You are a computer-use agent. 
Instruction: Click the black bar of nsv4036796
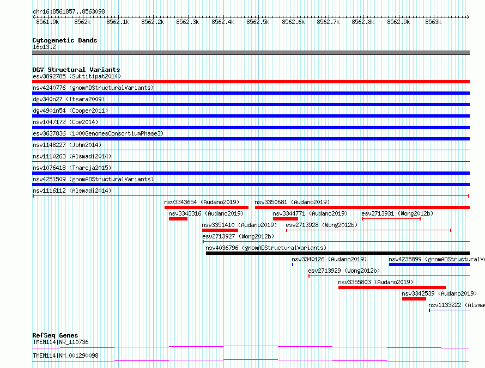click(338, 253)
